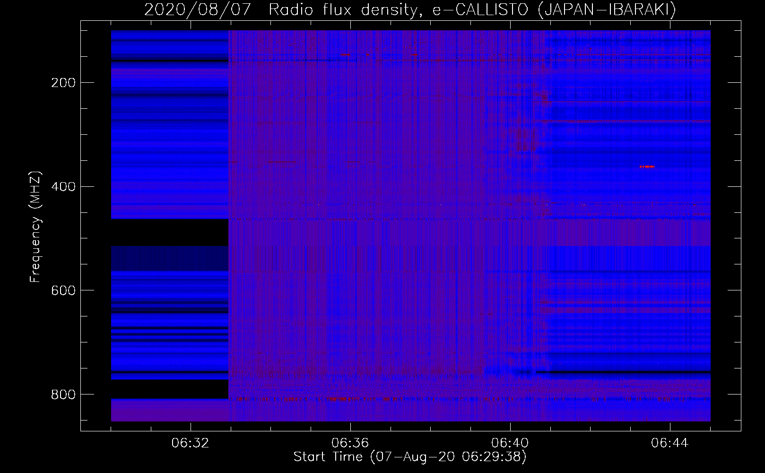This screenshot has height=473, width=765.
Task: Click the 400 frequency tick label
Action: [x=63, y=187]
